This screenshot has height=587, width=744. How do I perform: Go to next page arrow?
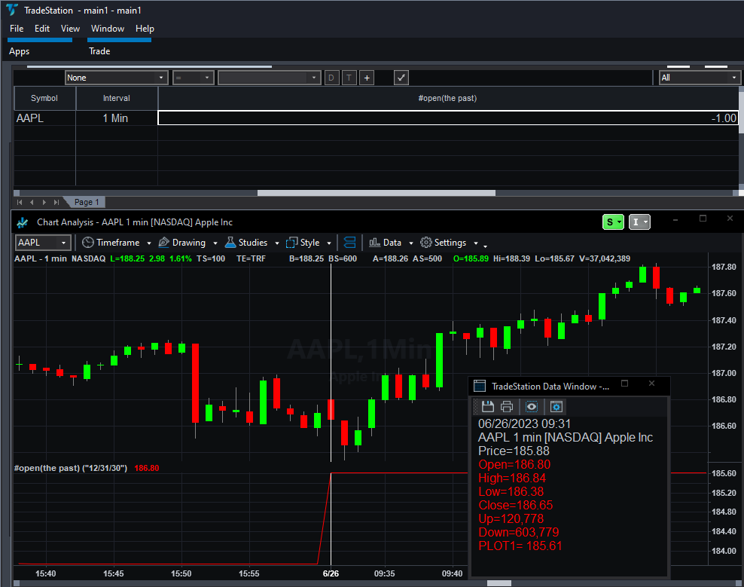click(44, 202)
